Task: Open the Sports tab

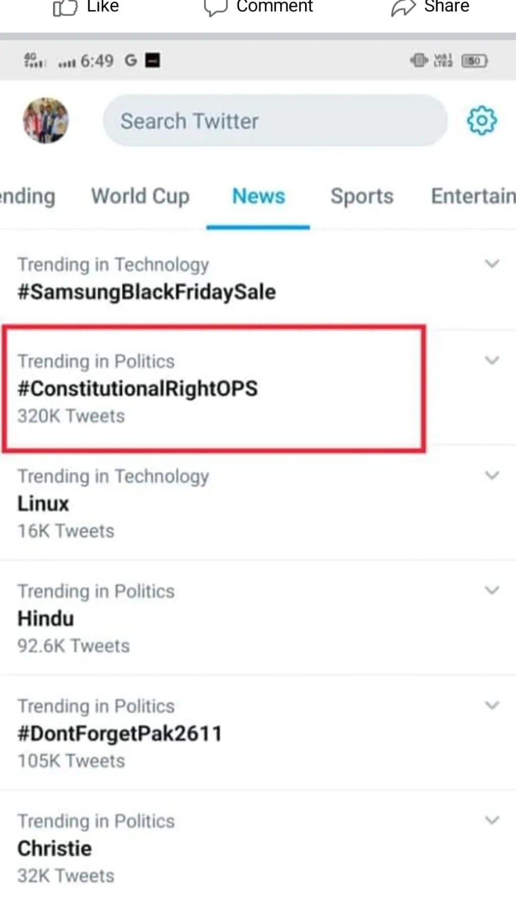Action: click(x=361, y=196)
